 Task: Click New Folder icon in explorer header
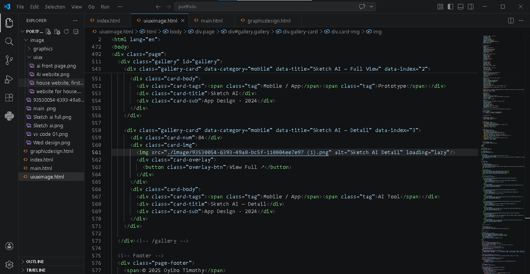57,31
